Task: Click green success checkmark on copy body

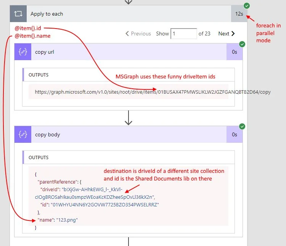Action: [242, 126]
